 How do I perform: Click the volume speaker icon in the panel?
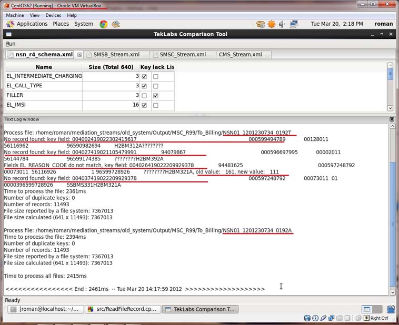[x=282, y=24]
